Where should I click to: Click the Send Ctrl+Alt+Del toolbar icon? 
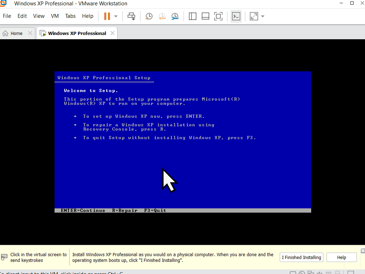[131, 16]
